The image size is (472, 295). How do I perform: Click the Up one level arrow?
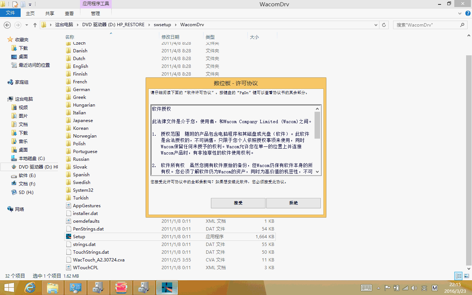35,25
